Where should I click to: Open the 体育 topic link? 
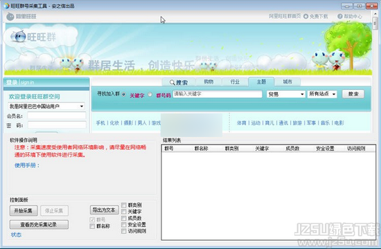(x=242, y=123)
